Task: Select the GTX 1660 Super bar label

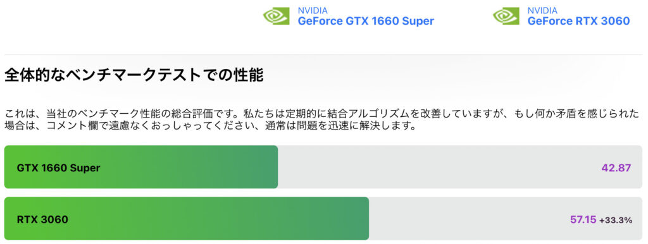Action: pos(58,168)
